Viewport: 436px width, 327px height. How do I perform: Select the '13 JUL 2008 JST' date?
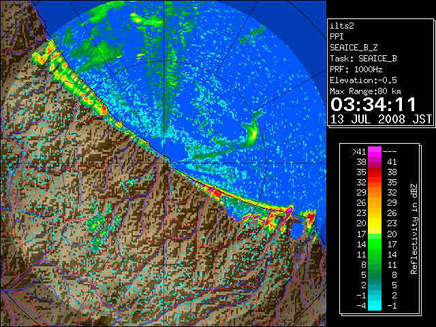coord(381,119)
